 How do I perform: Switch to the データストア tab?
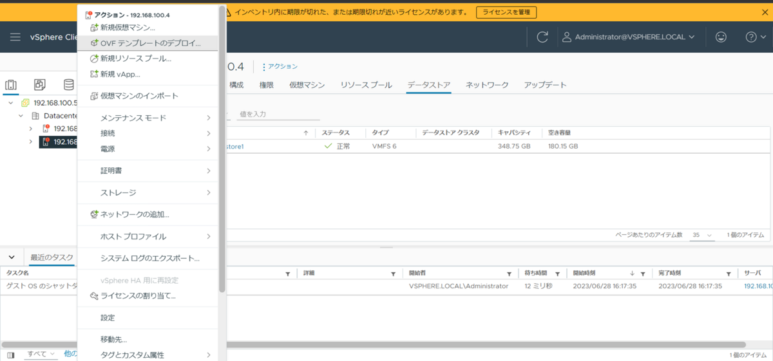[429, 85]
